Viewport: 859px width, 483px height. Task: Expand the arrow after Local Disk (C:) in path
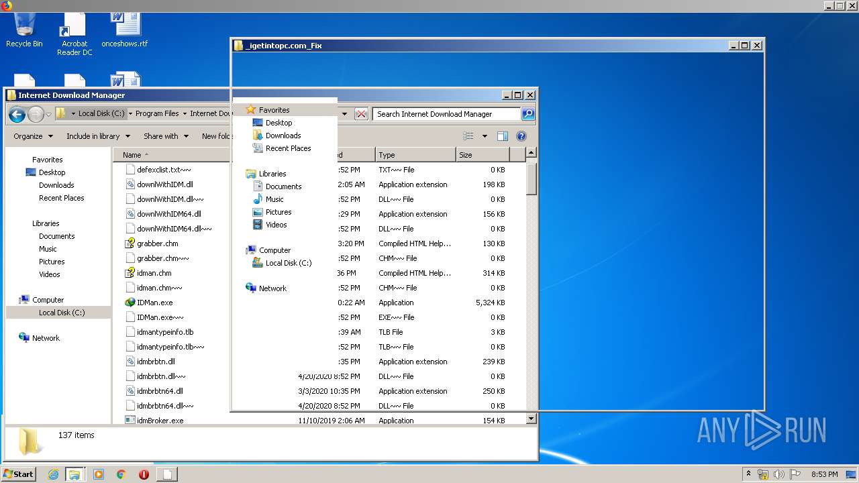pyautogui.click(x=130, y=114)
